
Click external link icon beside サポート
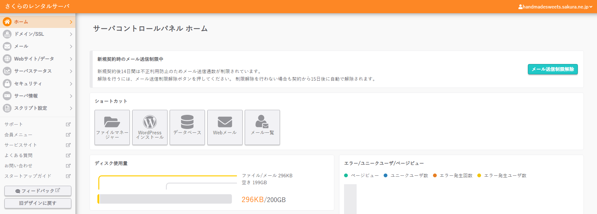(68, 124)
